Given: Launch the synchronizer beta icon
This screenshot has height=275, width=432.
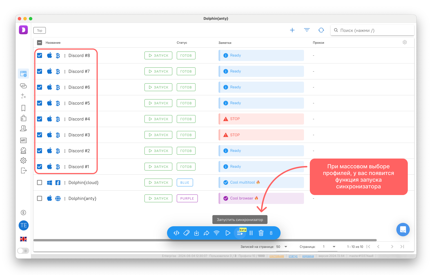Looking at the screenshot, I should (x=240, y=233).
